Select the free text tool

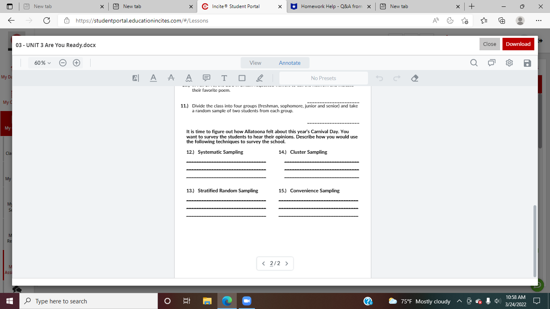pyautogui.click(x=224, y=78)
